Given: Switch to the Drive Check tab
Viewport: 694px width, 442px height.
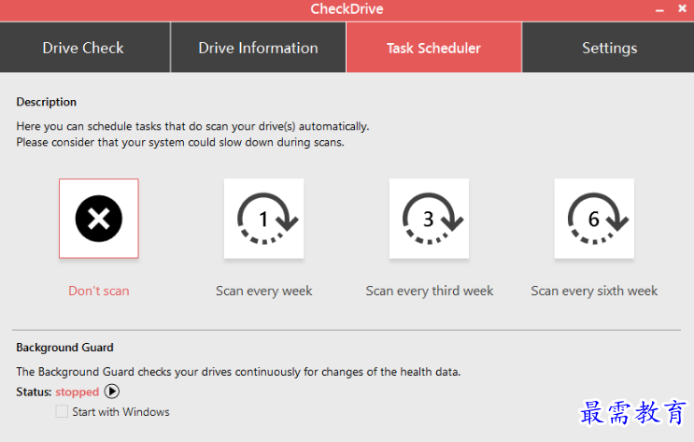Looking at the screenshot, I should (x=85, y=48).
